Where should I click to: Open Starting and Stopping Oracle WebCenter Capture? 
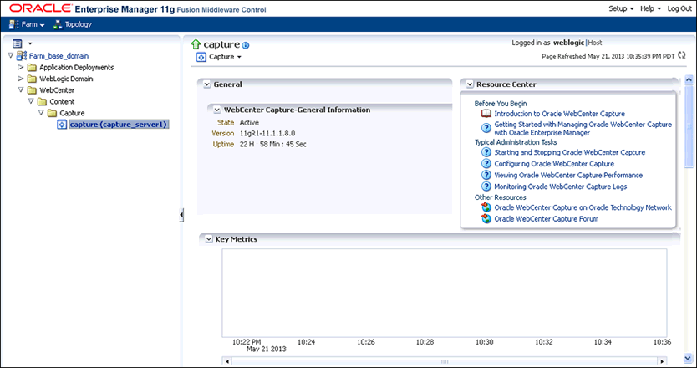(570, 152)
